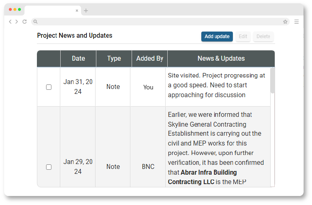Click the browser forward arrow
The height and width of the screenshot is (205, 312).
pyautogui.click(x=16, y=22)
